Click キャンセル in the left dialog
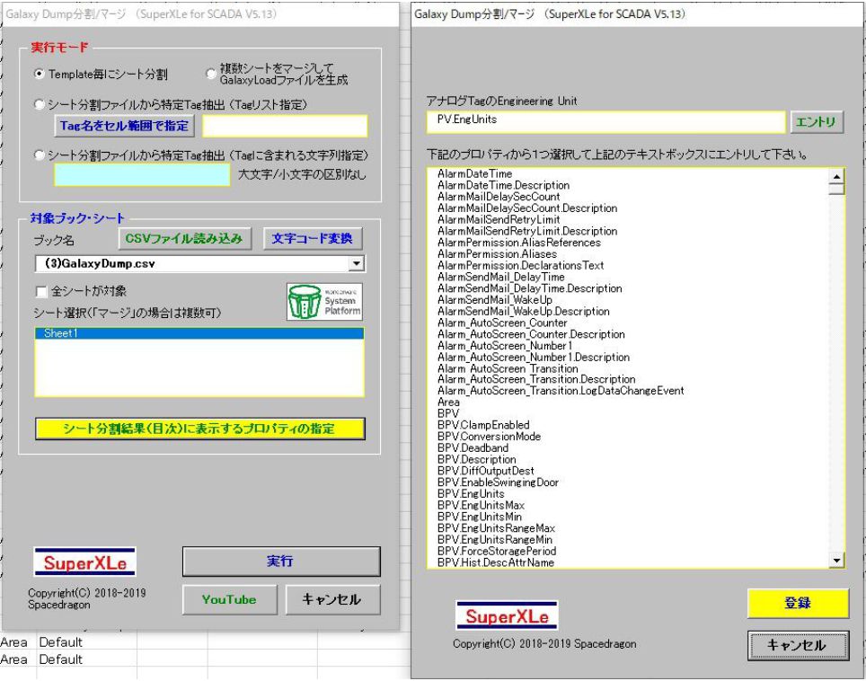 tap(332, 600)
